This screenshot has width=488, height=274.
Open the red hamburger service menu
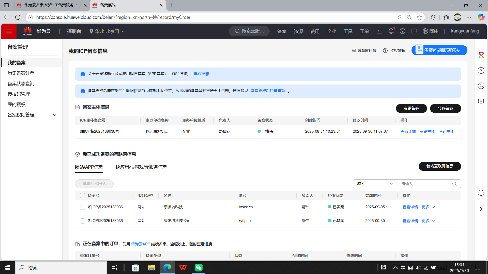9,31
